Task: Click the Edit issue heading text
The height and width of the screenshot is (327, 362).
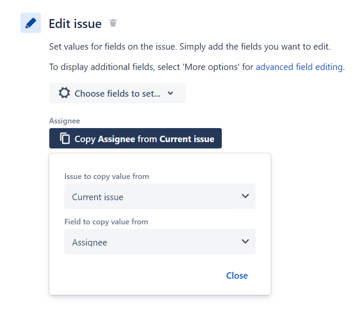Action: 75,23
